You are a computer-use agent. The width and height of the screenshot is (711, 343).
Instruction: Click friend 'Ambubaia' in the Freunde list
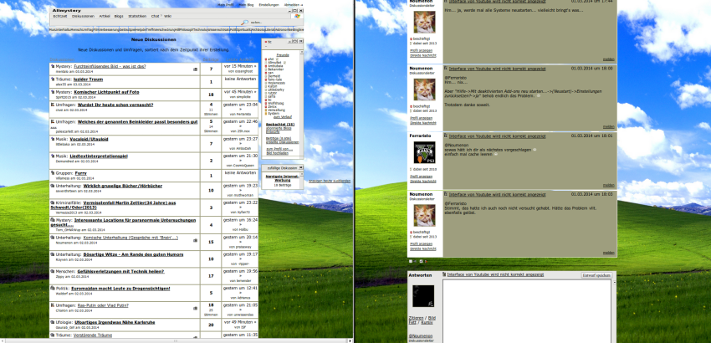[x=276, y=65]
